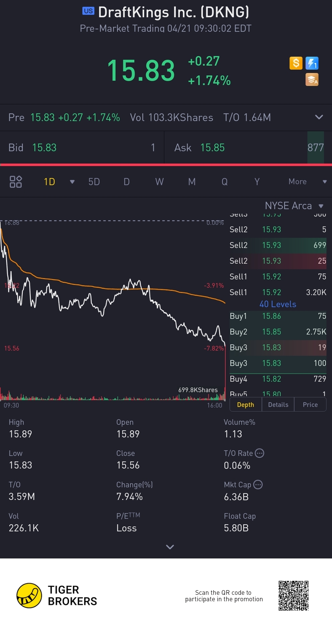Tap the Tiger Brokers logo
The image size is (332, 633).
tap(57, 595)
